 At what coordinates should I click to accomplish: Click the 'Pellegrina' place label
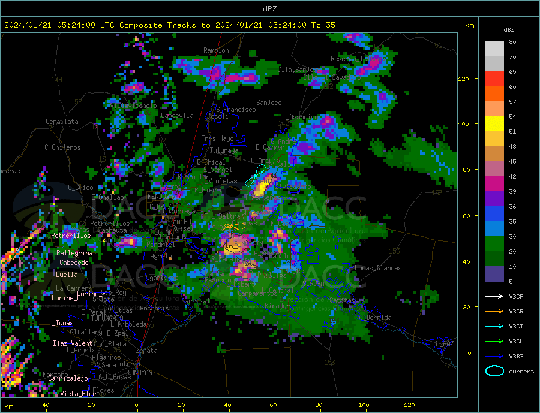[74, 253]
